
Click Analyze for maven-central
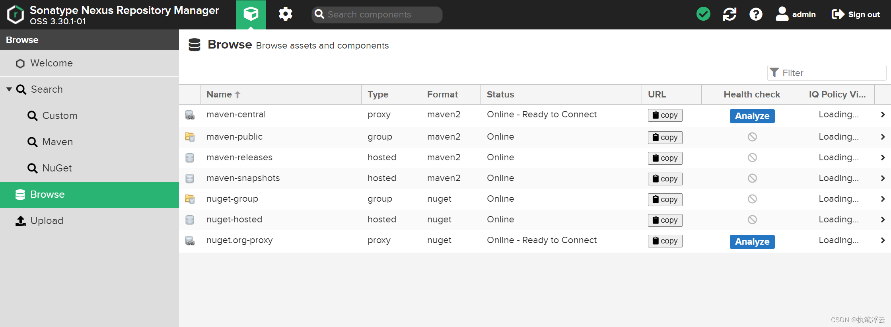point(752,116)
